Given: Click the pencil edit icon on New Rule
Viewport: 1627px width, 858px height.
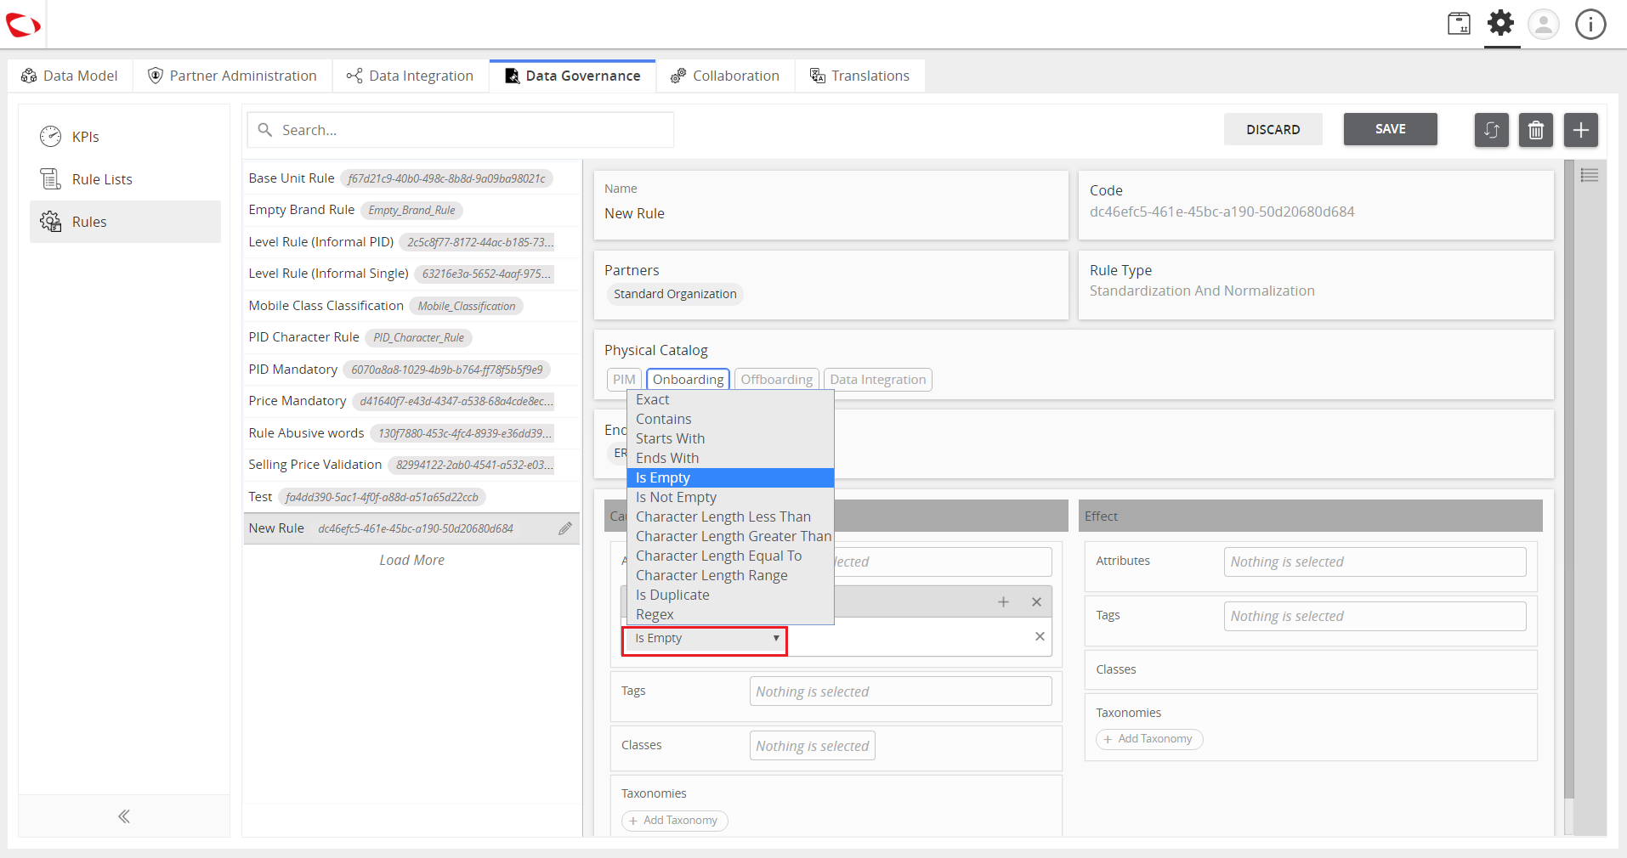Looking at the screenshot, I should [x=564, y=528].
